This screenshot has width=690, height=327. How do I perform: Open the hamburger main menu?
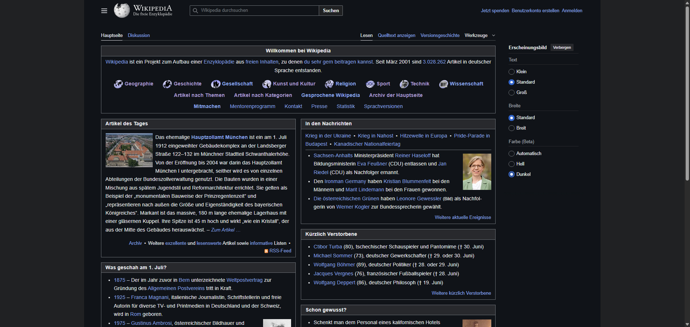pos(104,11)
